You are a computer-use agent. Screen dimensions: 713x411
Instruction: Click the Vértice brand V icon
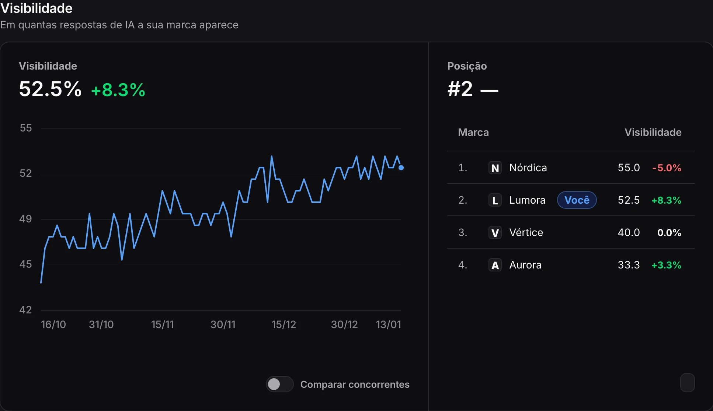495,233
